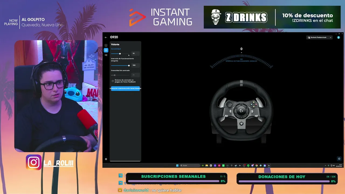Click the Intensidad de centrado slider handle
Viewport: 345px width, 194px height.
(115, 75)
